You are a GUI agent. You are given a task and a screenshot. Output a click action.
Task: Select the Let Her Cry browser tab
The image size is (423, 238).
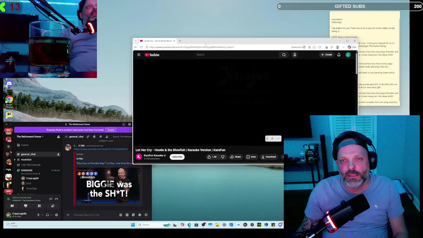[x=157, y=41]
